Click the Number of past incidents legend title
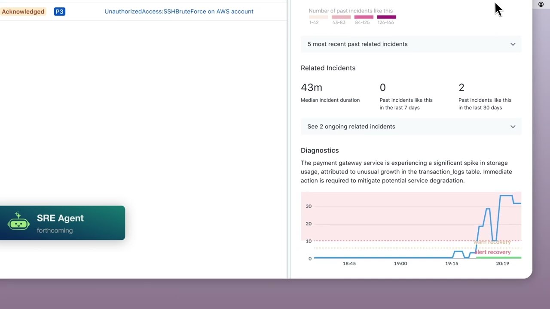This screenshot has height=309, width=550. [351, 11]
